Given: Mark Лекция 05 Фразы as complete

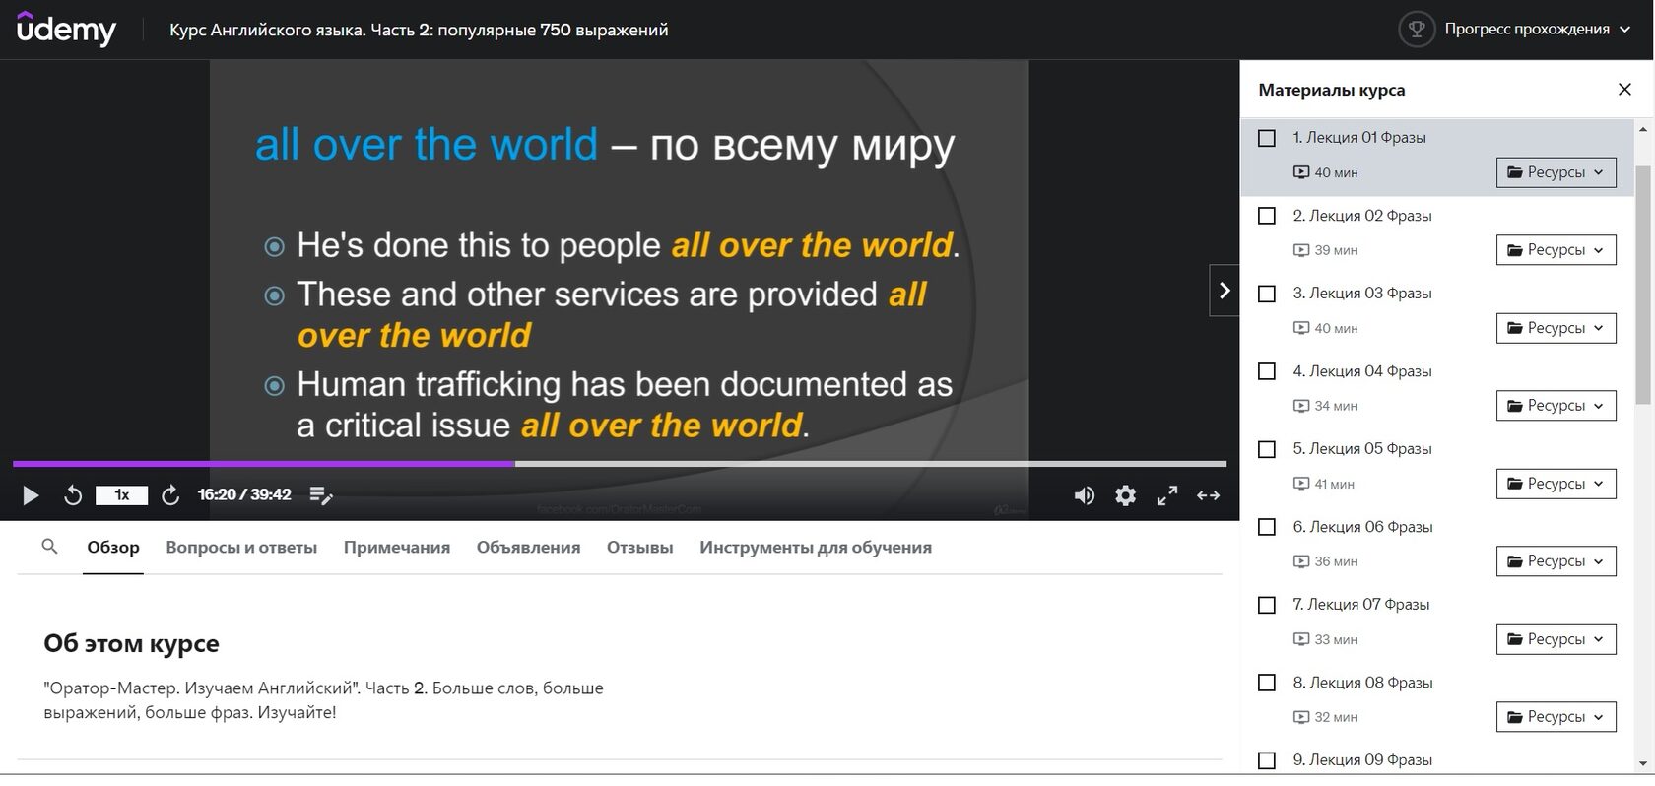Looking at the screenshot, I should (x=1267, y=450).
